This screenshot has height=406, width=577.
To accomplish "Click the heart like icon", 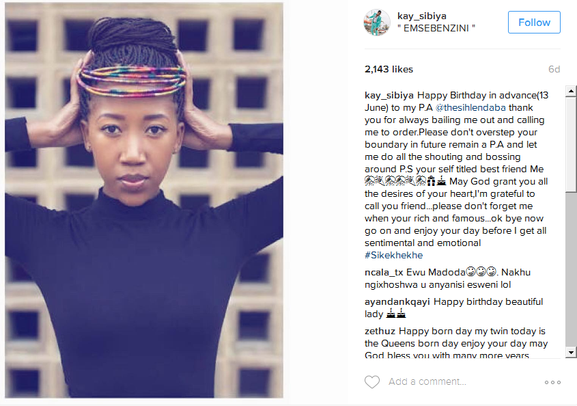I will point(372,381).
